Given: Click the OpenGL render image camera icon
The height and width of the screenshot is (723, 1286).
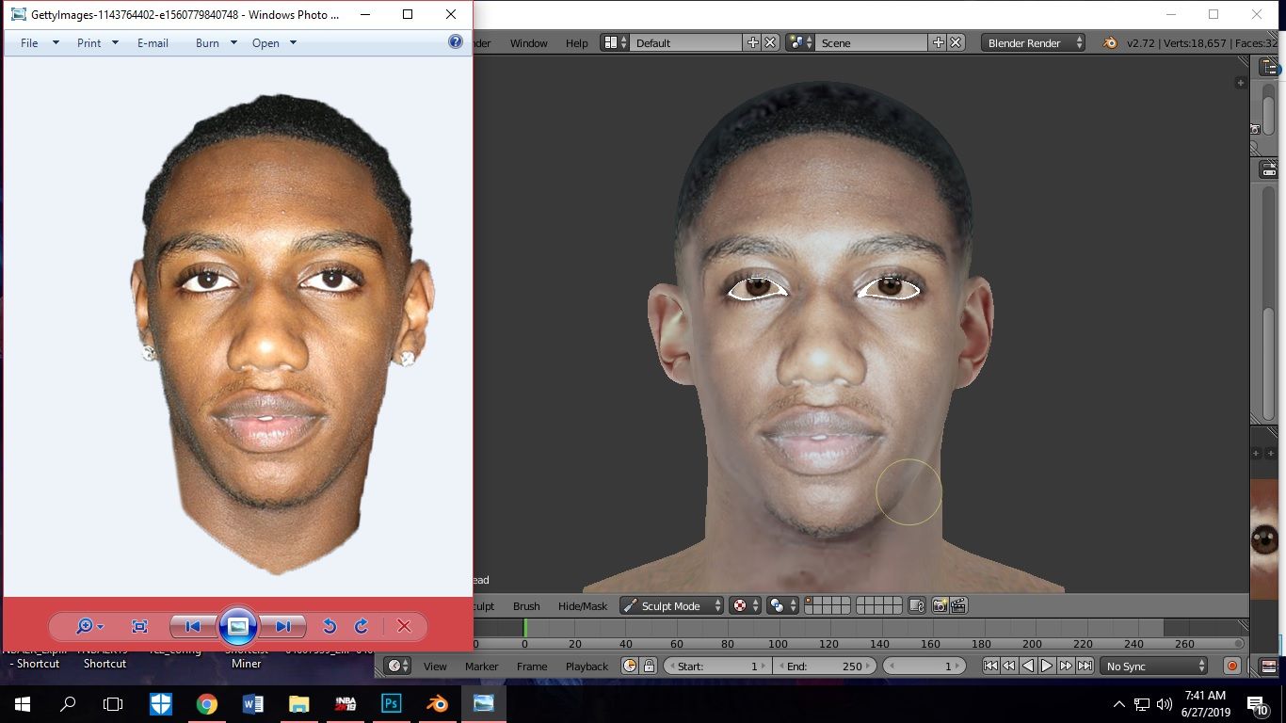Looking at the screenshot, I should point(940,605).
